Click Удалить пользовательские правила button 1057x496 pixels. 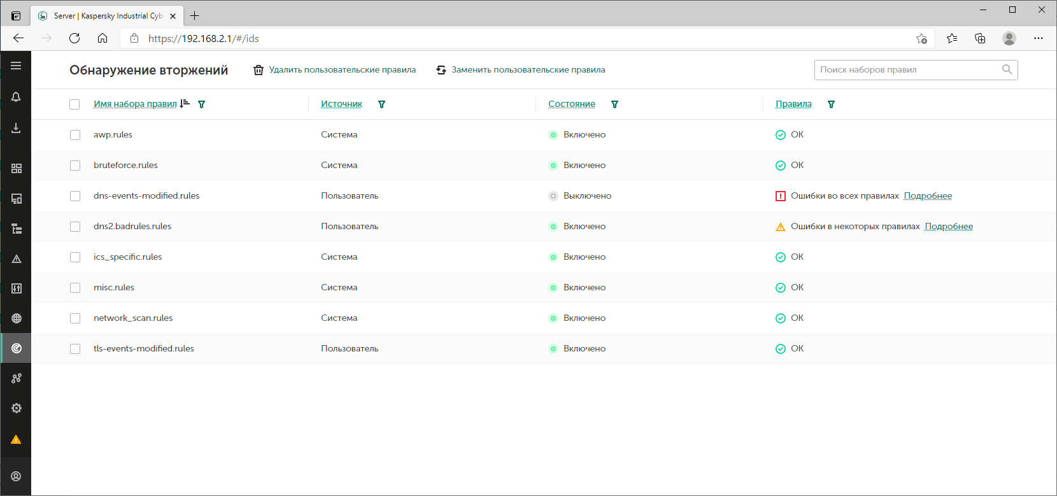[x=335, y=70]
